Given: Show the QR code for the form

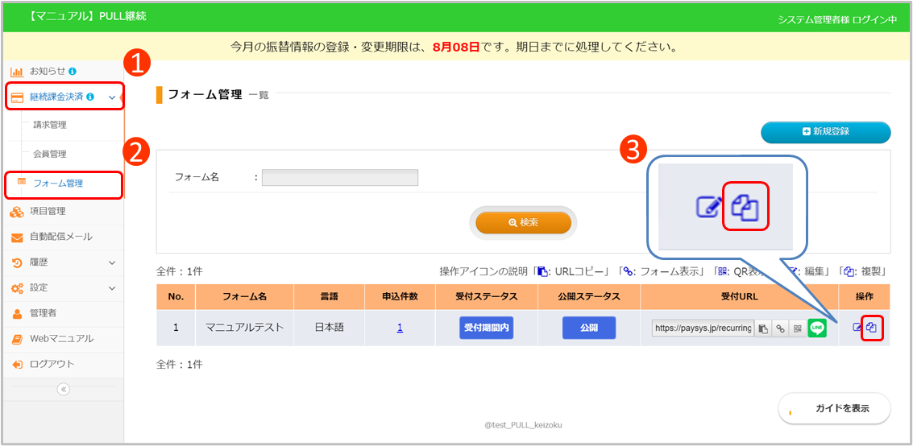Looking at the screenshot, I should point(796,328).
